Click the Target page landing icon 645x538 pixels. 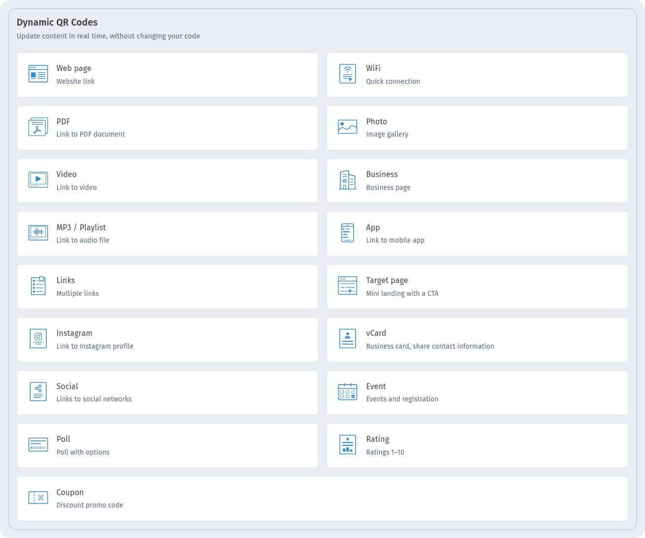[x=348, y=286]
